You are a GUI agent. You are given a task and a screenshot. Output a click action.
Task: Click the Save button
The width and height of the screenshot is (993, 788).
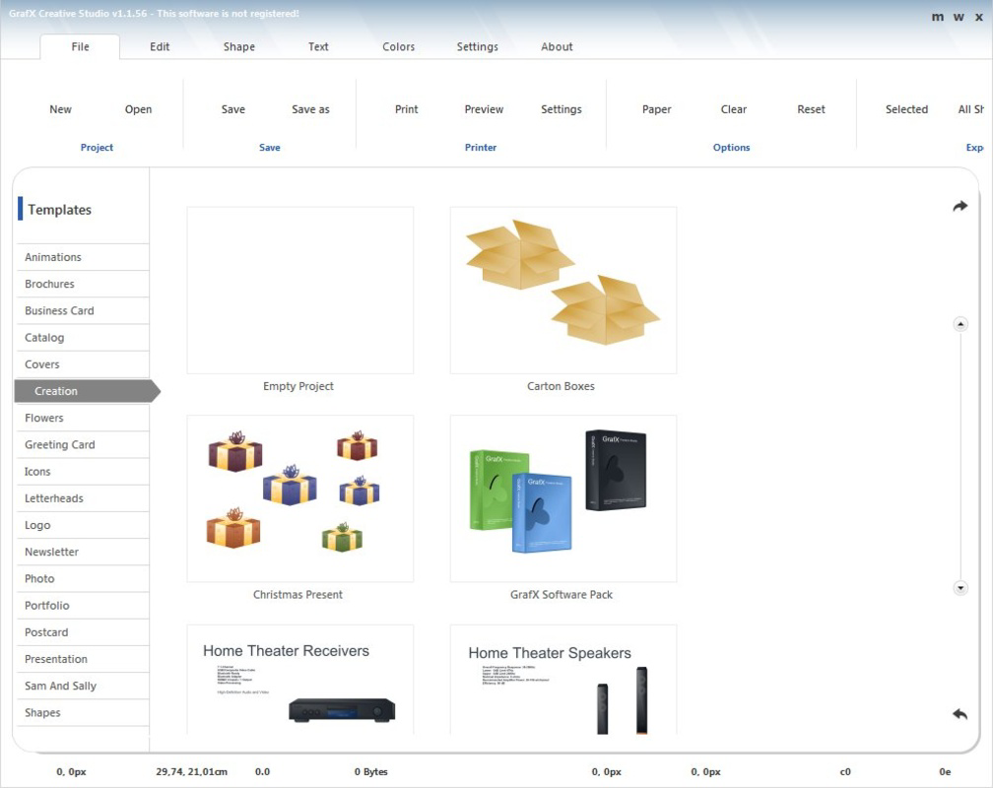click(233, 109)
